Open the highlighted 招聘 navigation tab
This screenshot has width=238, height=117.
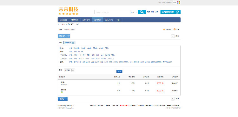(x=97, y=20)
